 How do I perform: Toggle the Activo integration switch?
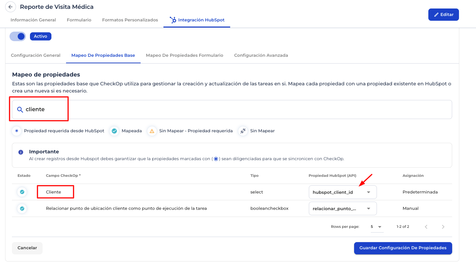(x=18, y=36)
